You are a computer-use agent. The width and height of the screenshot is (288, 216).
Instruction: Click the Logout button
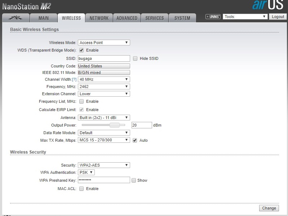278,17
